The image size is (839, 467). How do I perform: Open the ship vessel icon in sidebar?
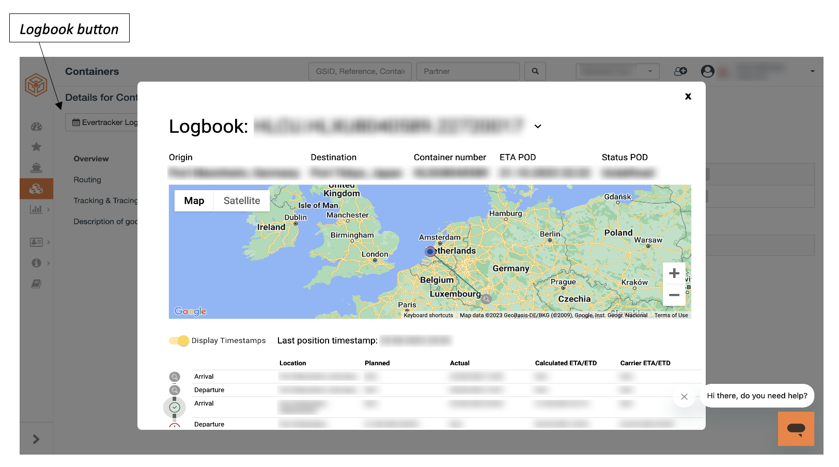click(x=36, y=167)
